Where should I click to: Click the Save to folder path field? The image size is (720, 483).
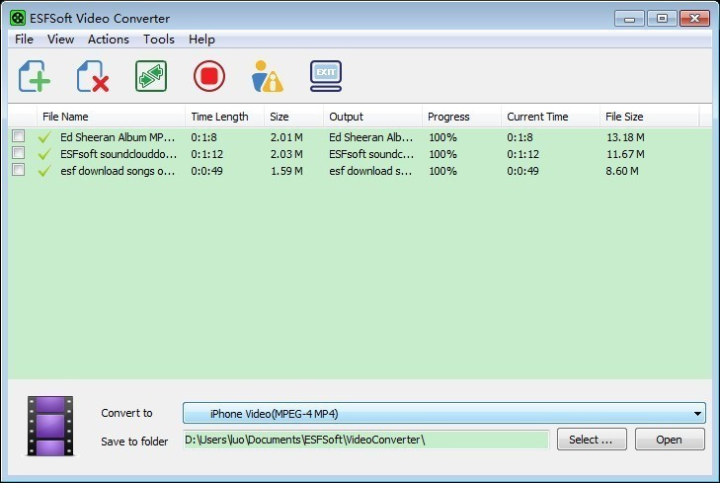[366, 440]
